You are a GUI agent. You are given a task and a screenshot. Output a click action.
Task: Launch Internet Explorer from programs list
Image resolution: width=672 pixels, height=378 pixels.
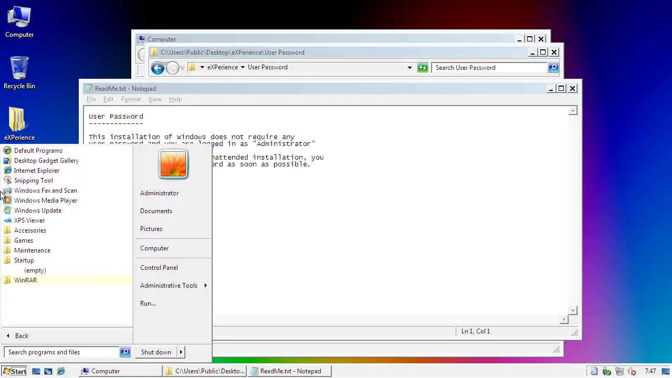37,171
